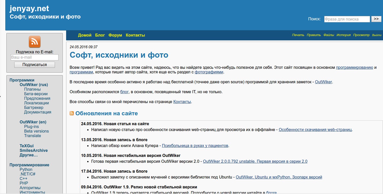Open Особенности скачивания web-страниц article
The height and width of the screenshot is (194, 383).
(x=315, y=130)
